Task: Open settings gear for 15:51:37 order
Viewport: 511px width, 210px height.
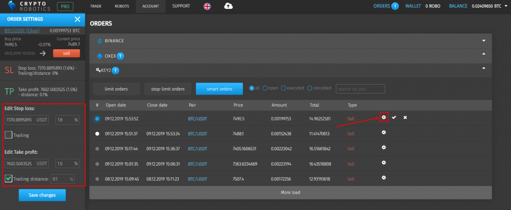Action: (384, 133)
